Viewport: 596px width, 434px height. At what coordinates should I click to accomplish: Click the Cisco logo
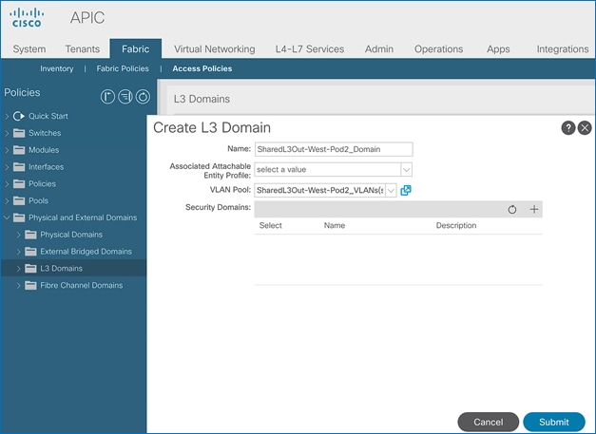click(x=27, y=17)
